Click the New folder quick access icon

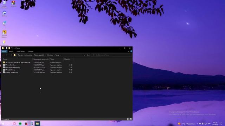point(9,48)
